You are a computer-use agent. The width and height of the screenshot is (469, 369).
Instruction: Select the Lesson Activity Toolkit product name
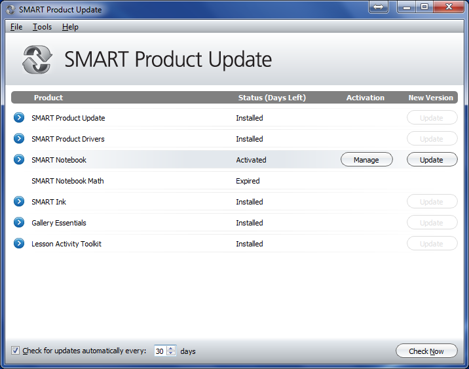tap(66, 244)
